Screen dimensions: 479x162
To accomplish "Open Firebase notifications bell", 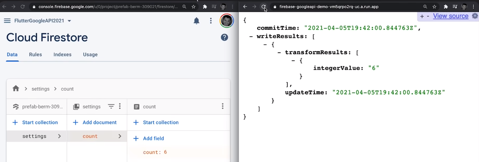I will pos(196,21).
